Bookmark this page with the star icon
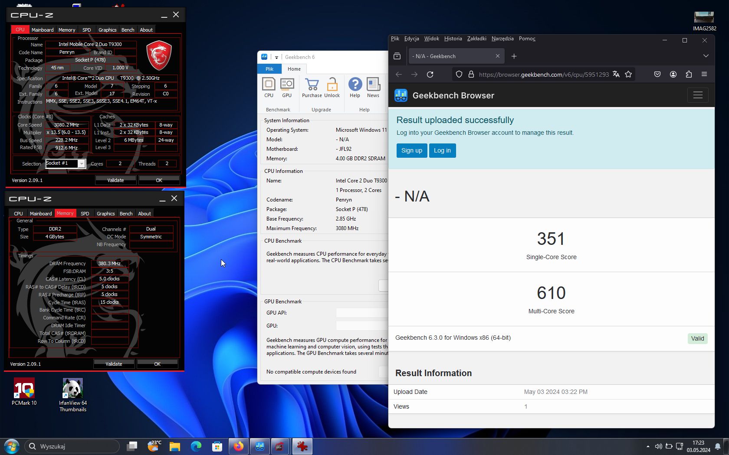 tap(628, 75)
